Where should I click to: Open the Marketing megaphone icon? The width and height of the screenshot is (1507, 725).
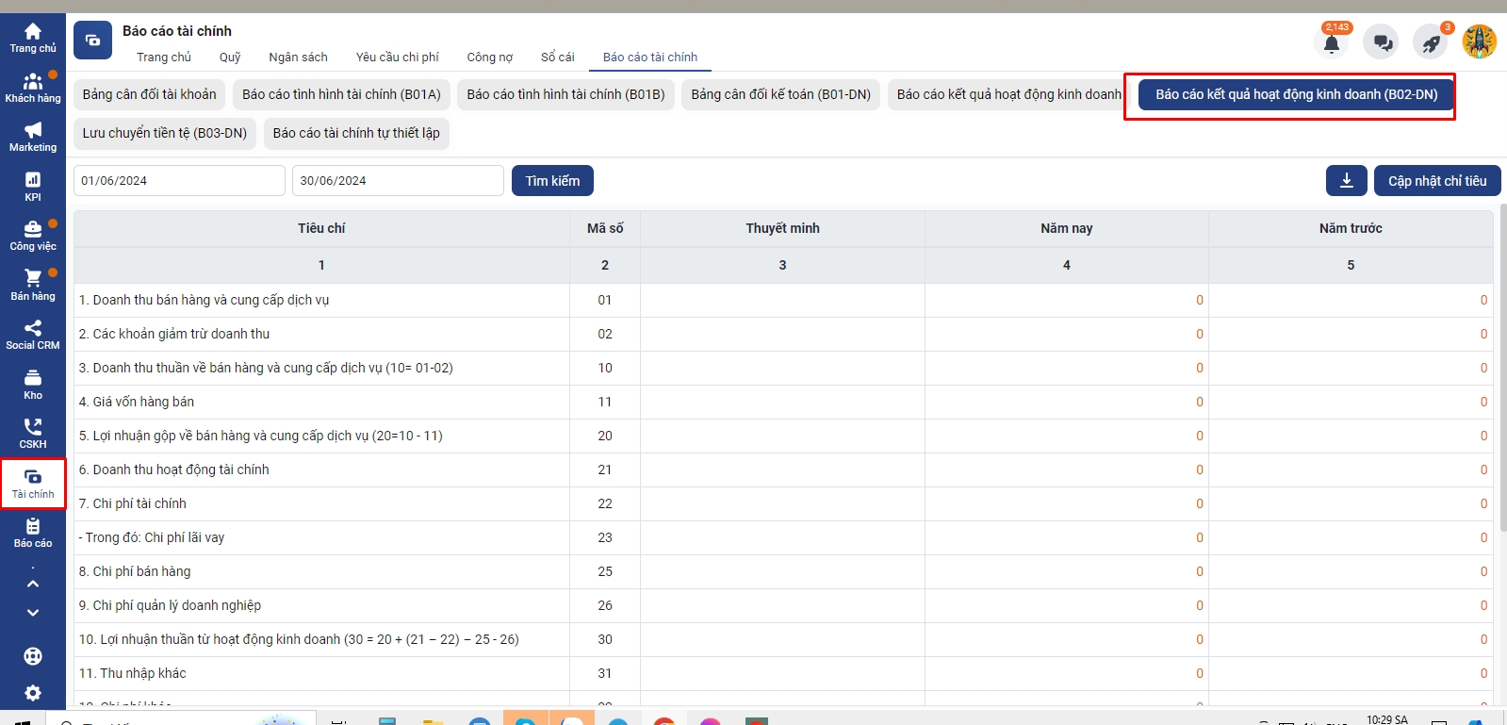coord(33,137)
